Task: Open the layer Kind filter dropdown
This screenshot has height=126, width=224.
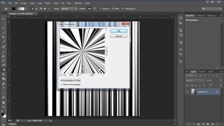Action: (191, 76)
